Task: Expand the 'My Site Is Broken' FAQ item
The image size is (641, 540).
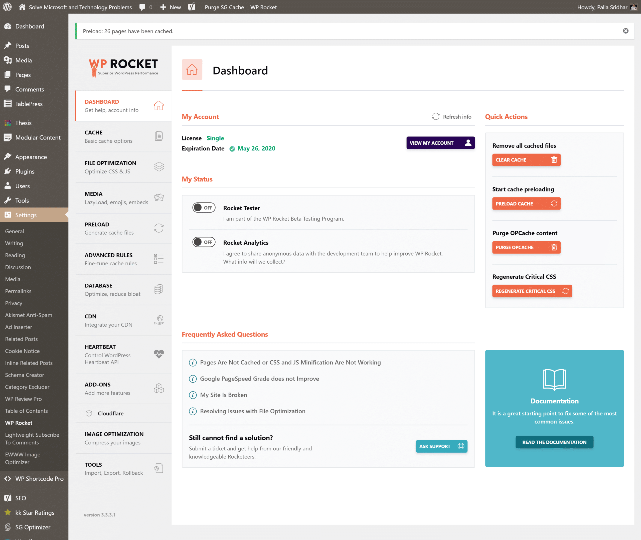Action: coord(223,395)
